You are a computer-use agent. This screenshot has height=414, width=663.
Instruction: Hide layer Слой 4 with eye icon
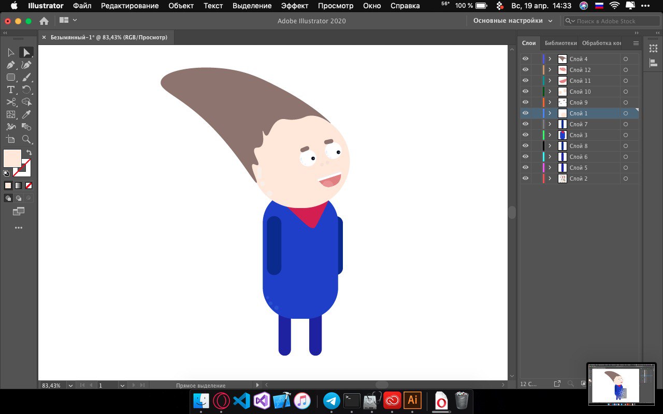pyautogui.click(x=526, y=59)
